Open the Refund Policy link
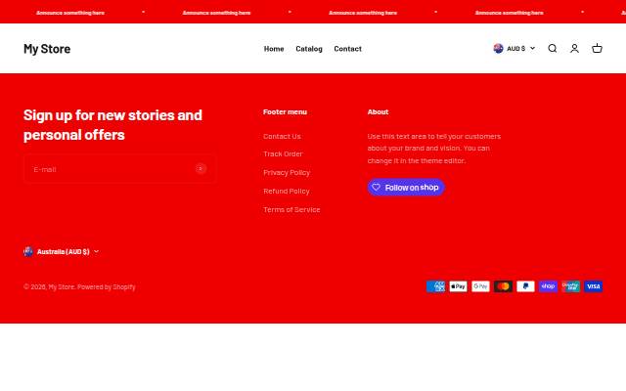Screen dimensions: 626x391 pos(287,192)
